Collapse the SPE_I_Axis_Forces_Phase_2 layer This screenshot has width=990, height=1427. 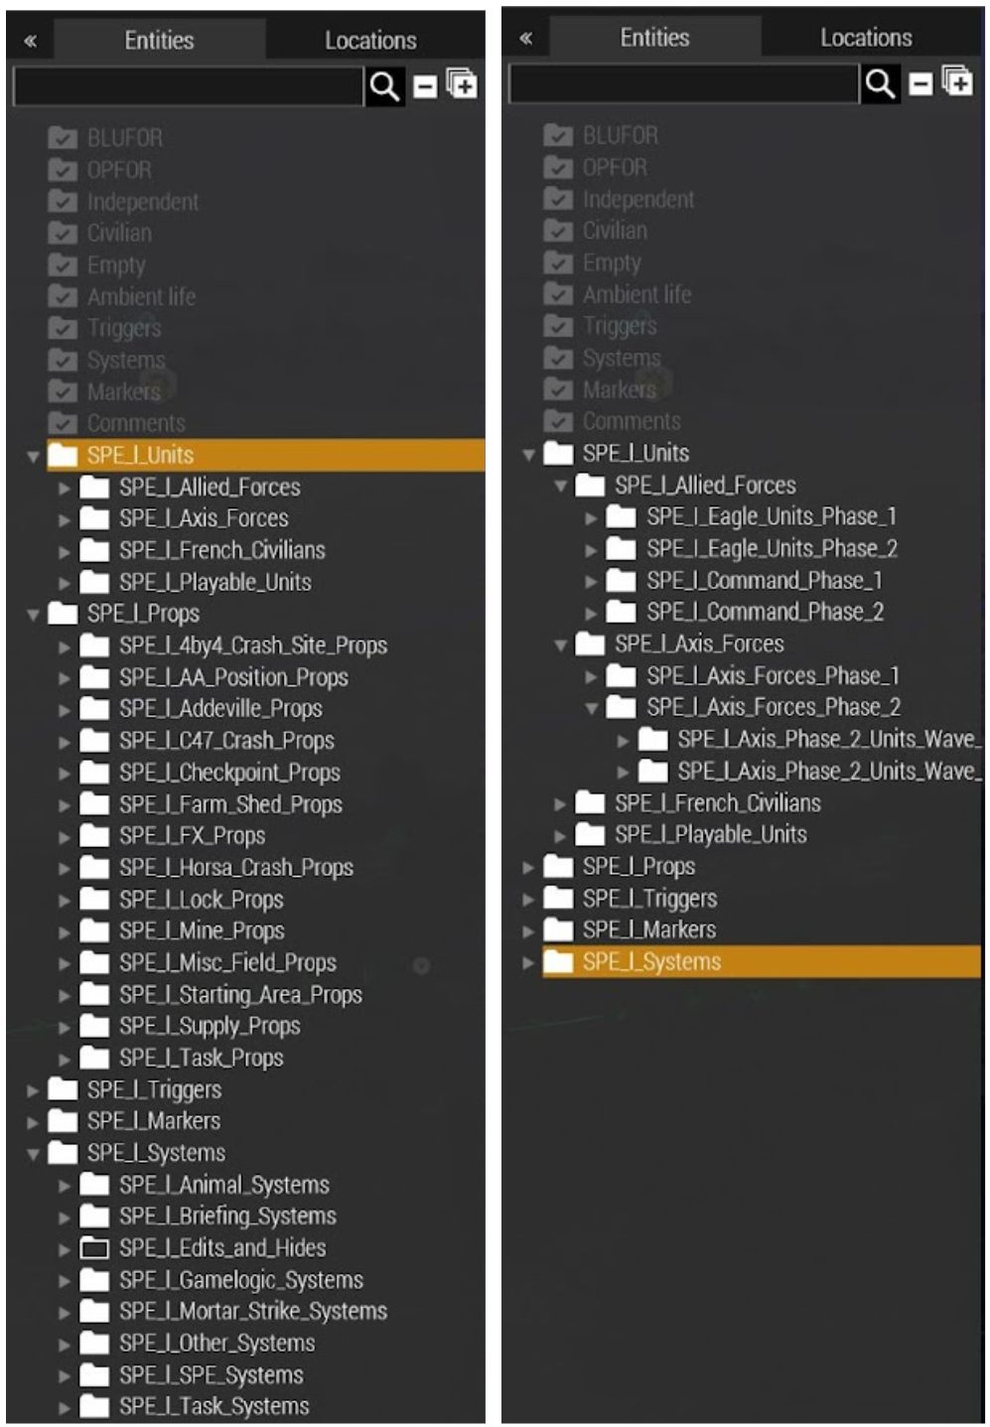pos(592,708)
